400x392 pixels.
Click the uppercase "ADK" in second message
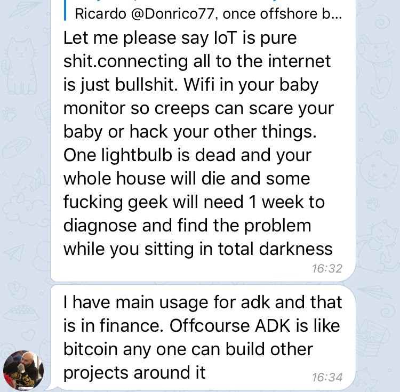point(273,326)
